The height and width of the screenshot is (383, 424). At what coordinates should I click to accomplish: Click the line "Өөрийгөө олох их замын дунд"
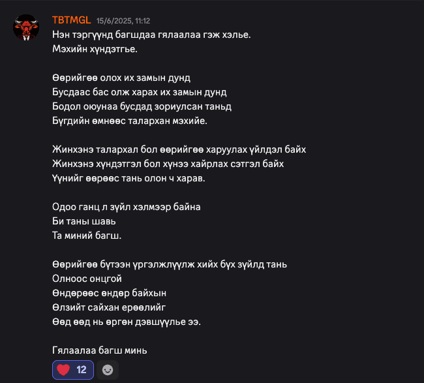tap(121, 78)
